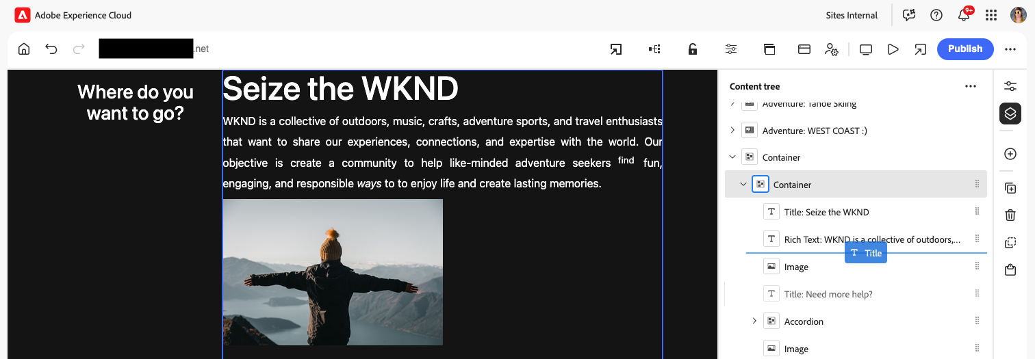The width and height of the screenshot is (1035, 359).
Task: Click the Adobe Experience Cloud logo
Action: [x=22, y=15]
